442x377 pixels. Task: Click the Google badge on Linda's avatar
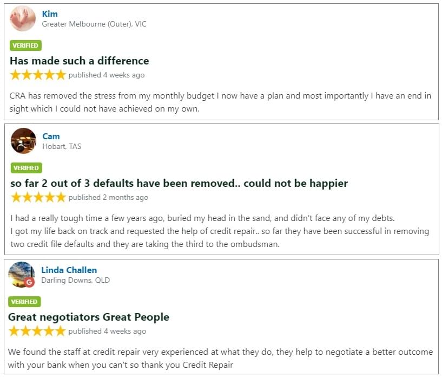click(29, 282)
